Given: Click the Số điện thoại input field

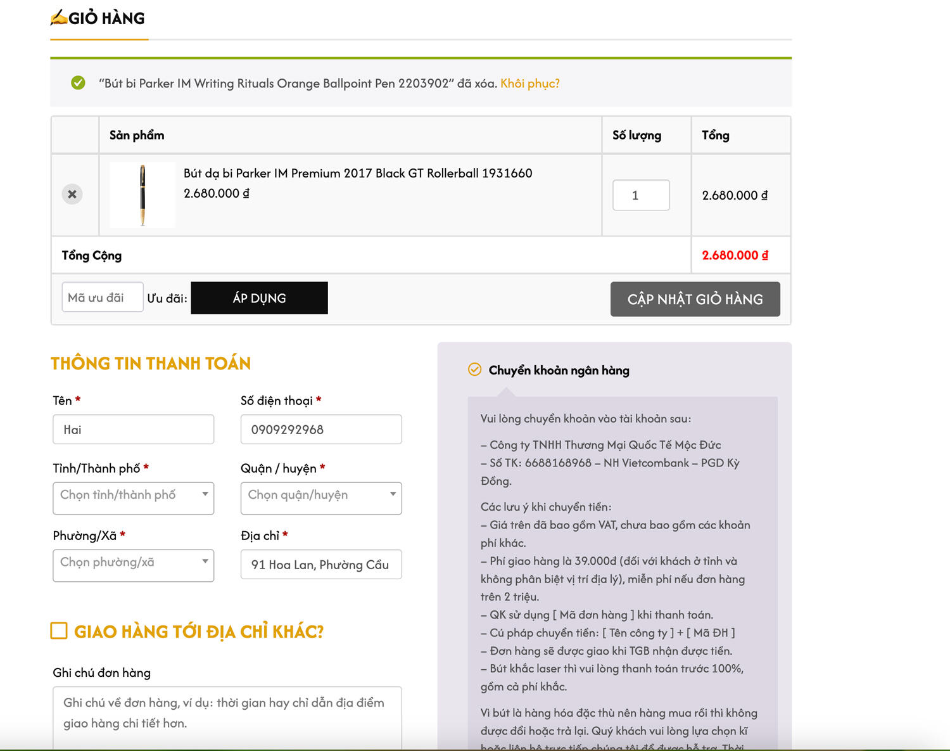Looking at the screenshot, I should tap(321, 430).
